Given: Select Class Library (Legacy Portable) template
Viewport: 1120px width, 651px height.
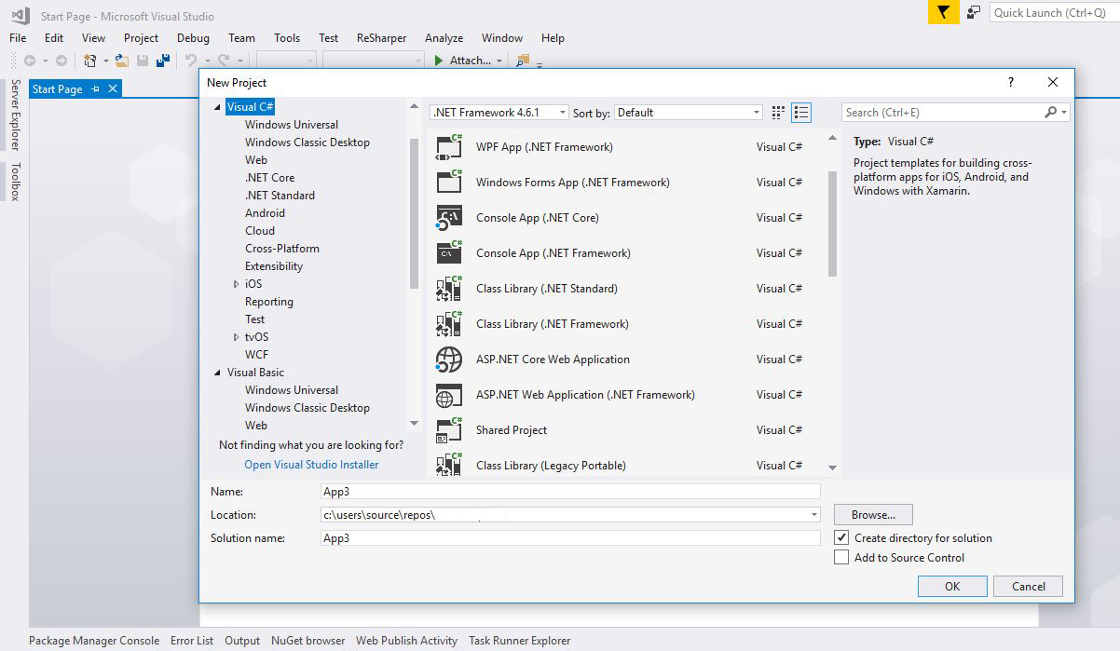Looking at the screenshot, I should (551, 466).
